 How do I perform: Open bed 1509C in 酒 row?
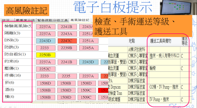[87, 90]
